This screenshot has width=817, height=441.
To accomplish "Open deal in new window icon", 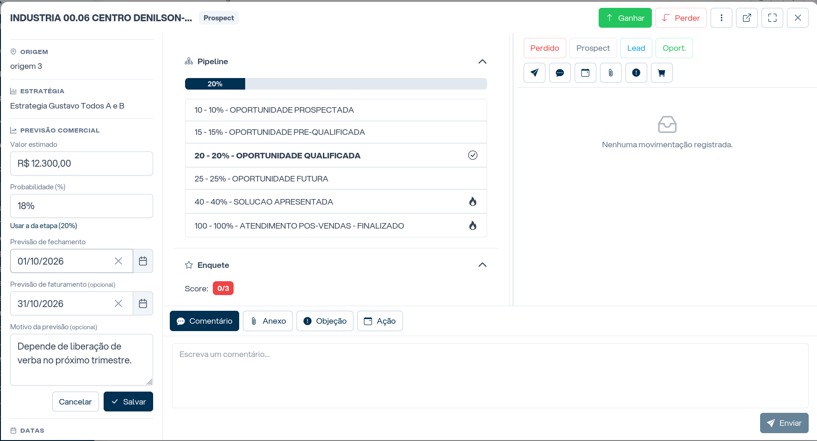I will point(747,18).
